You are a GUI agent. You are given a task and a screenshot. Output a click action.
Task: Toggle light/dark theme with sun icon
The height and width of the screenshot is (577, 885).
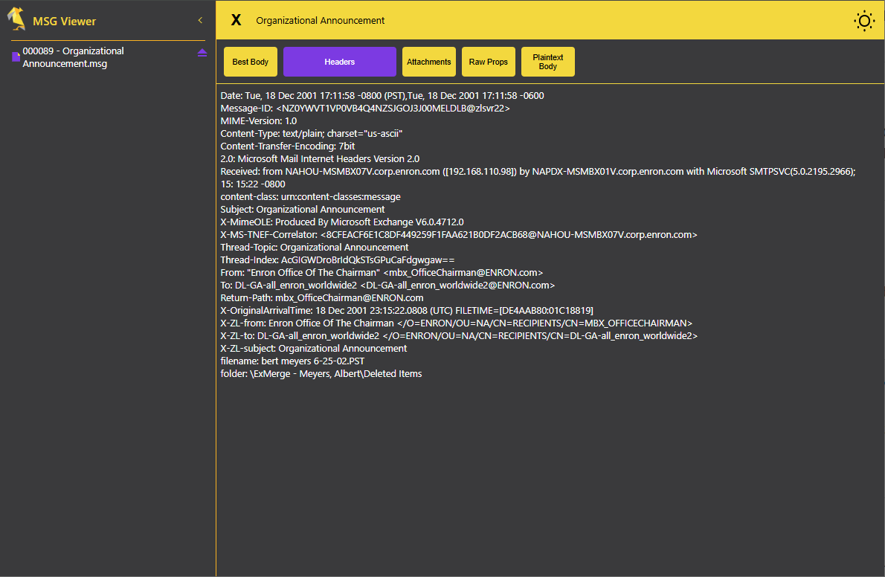click(x=864, y=21)
